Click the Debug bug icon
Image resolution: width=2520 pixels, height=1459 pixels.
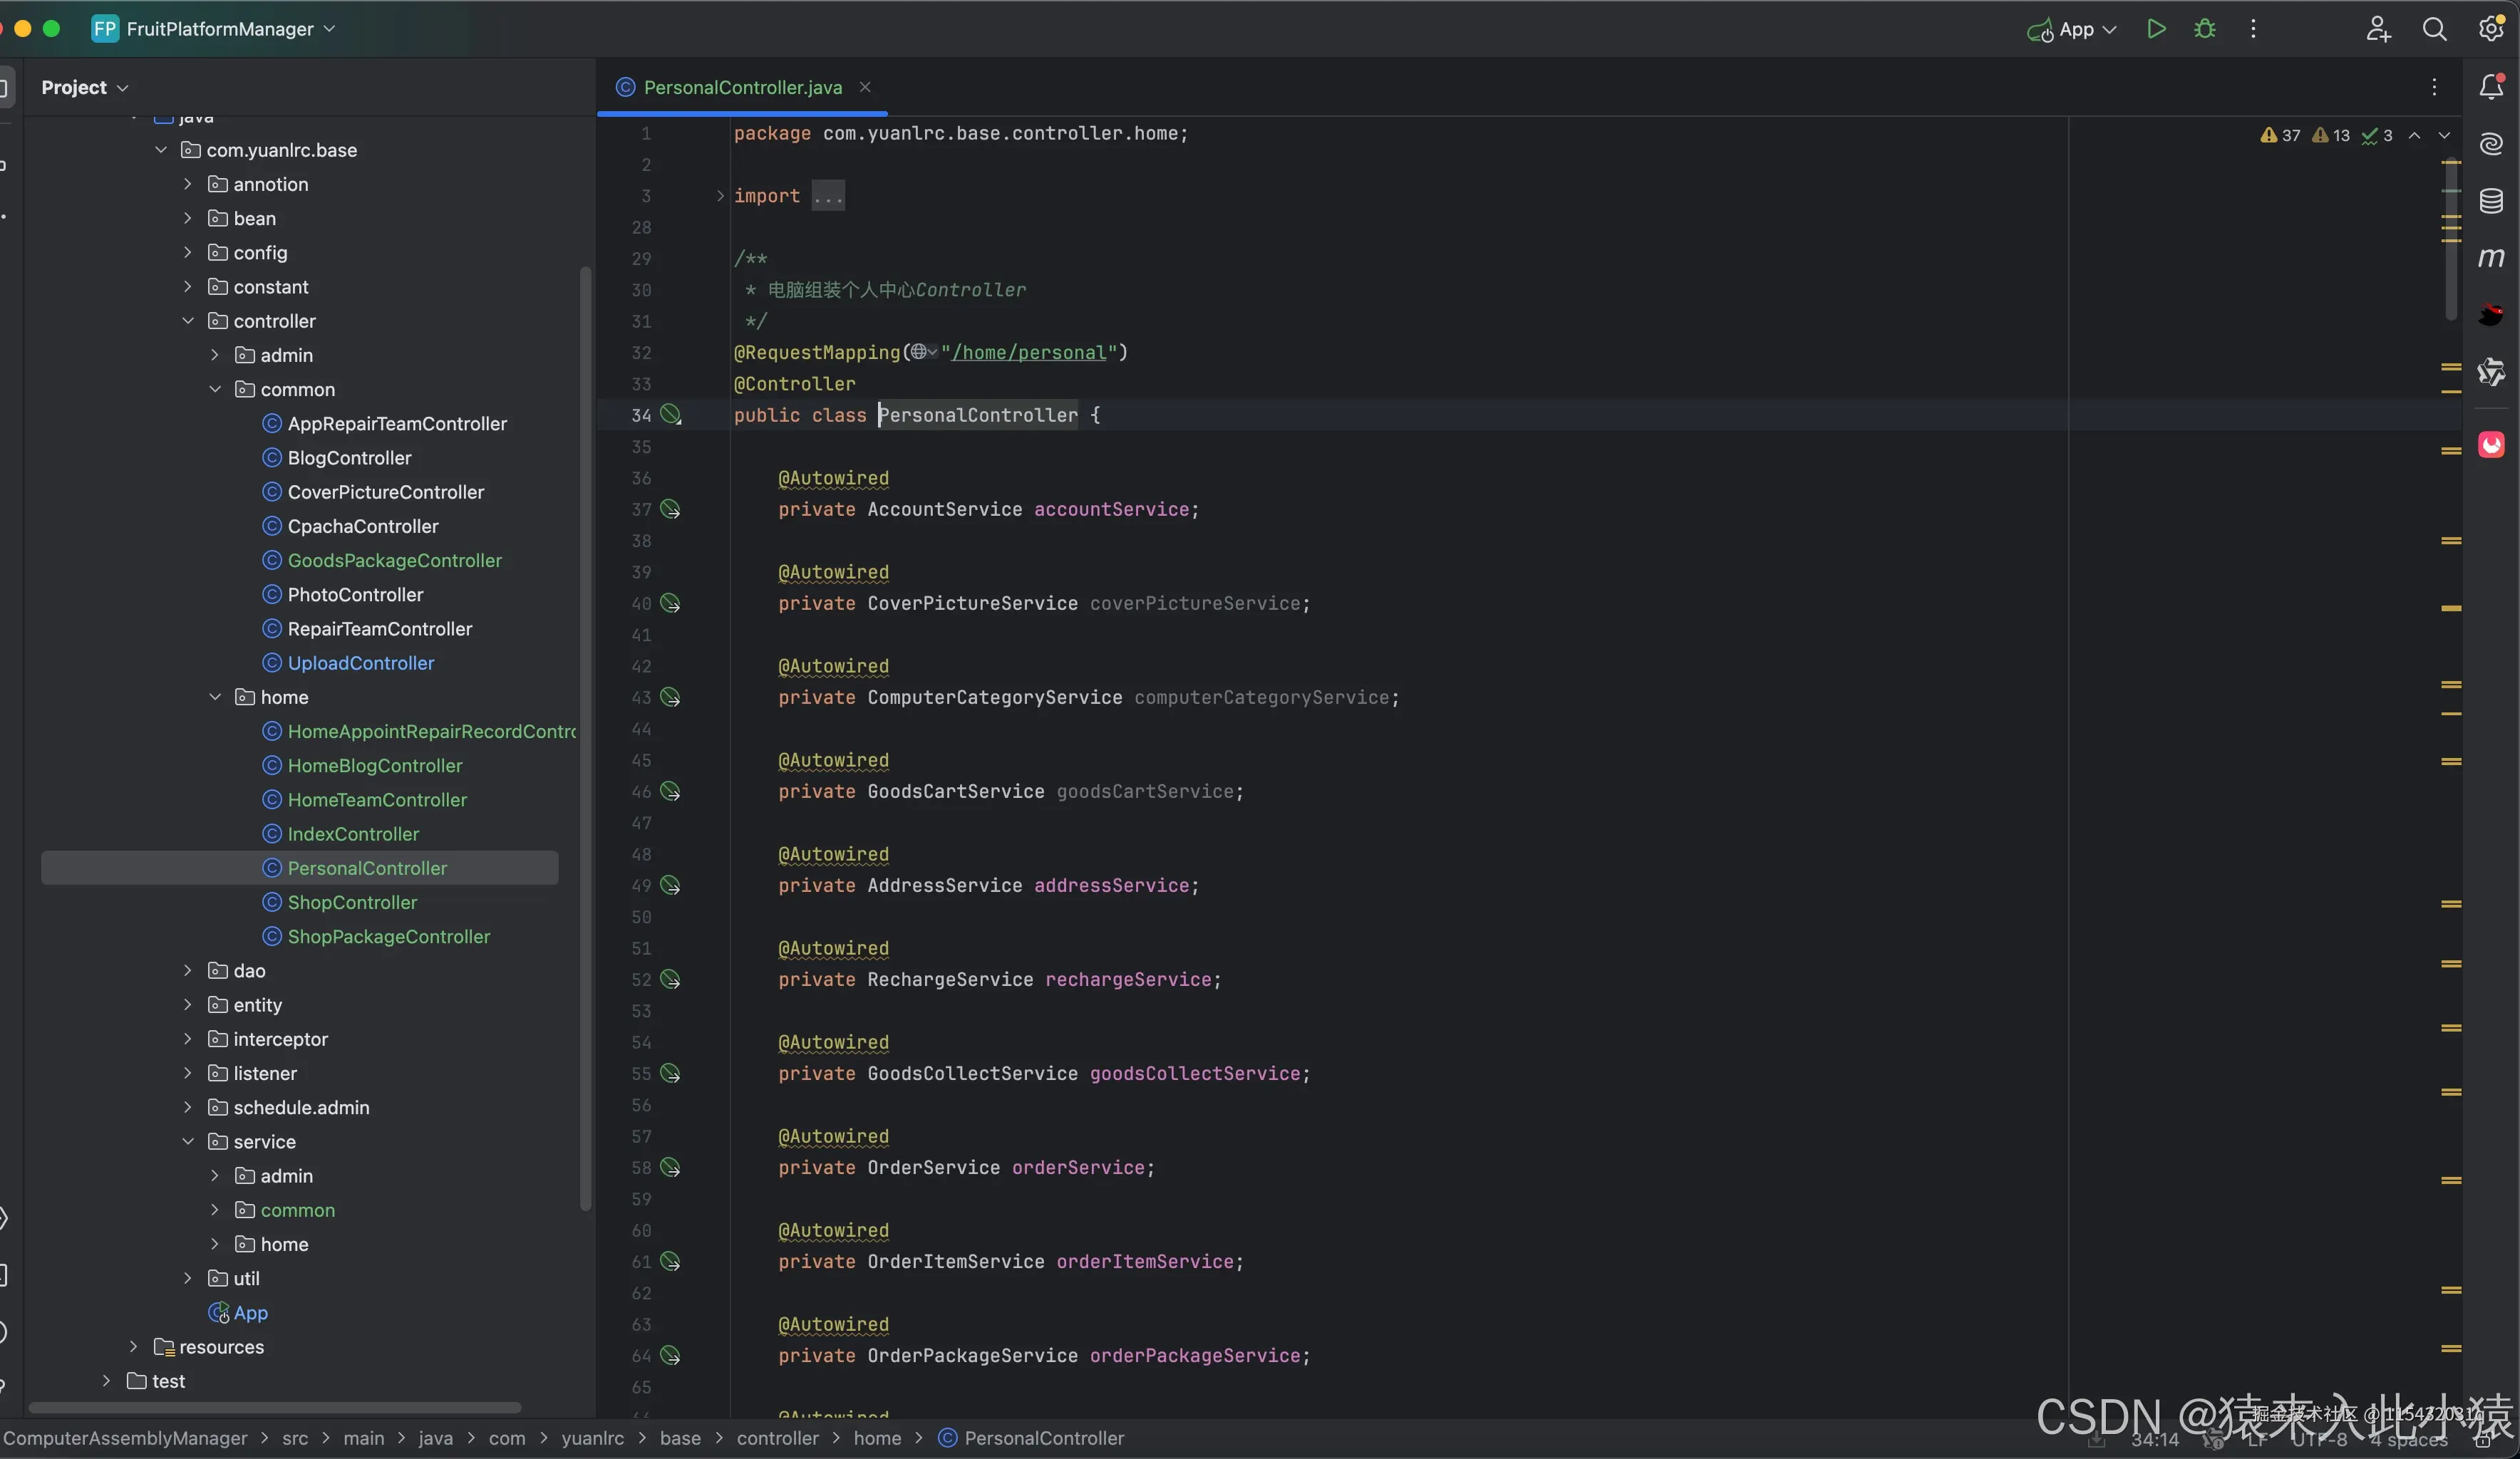2204,29
